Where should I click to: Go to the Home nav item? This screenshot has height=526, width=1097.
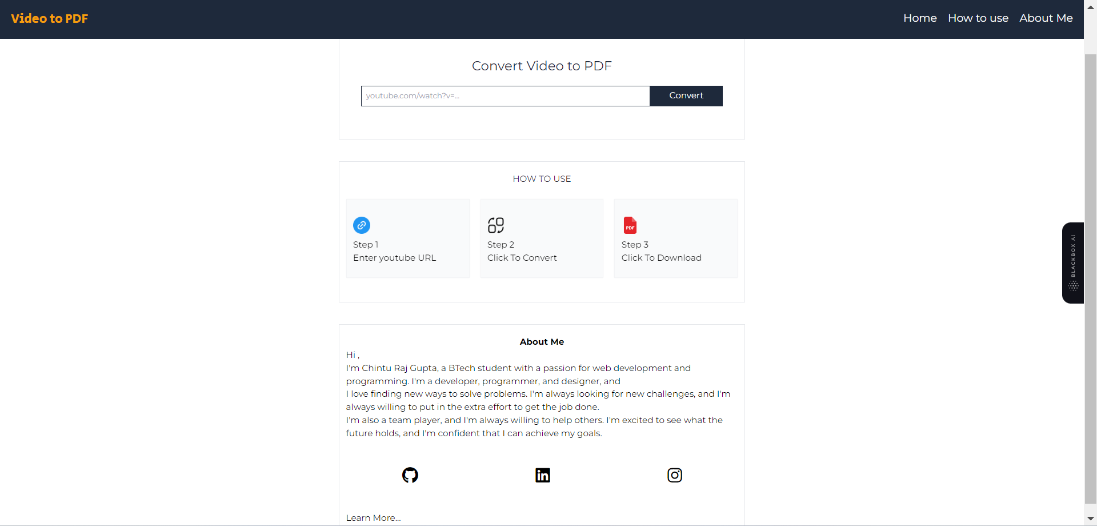click(920, 18)
